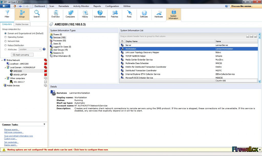Open the Configuration menu tab
The width and height of the screenshot is (262, 156).
tap(112, 6)
